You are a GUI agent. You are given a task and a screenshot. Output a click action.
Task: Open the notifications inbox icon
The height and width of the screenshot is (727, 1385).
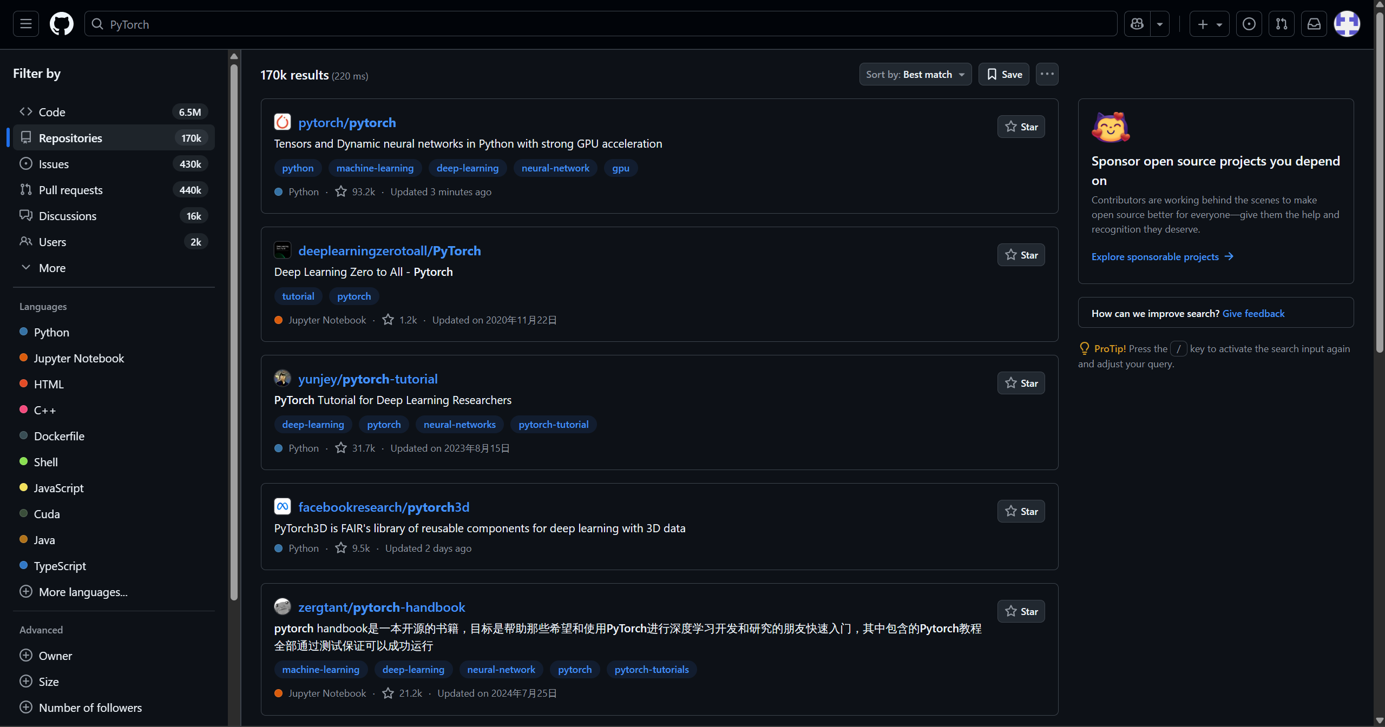point(1314,24)
